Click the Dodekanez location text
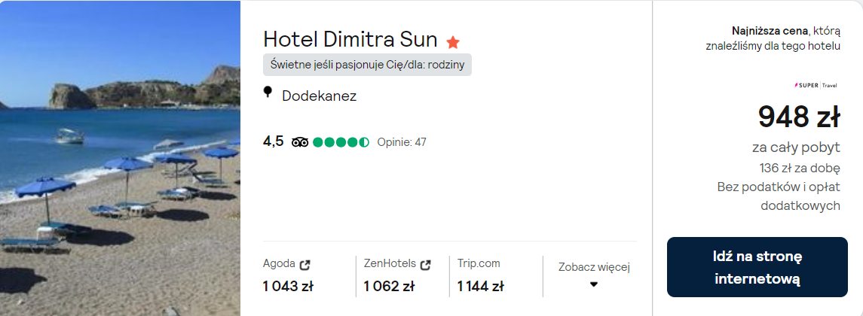 click(x=319, y=96)
